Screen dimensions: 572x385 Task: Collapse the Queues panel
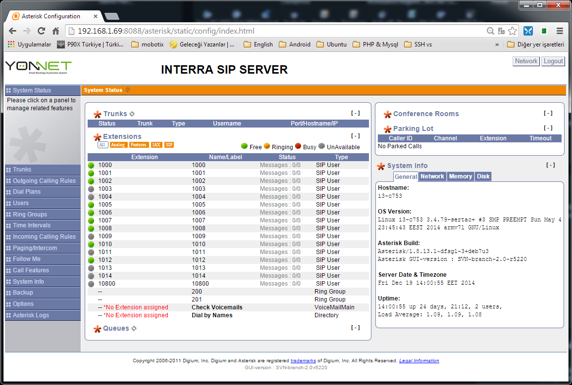tap(355, 328)
